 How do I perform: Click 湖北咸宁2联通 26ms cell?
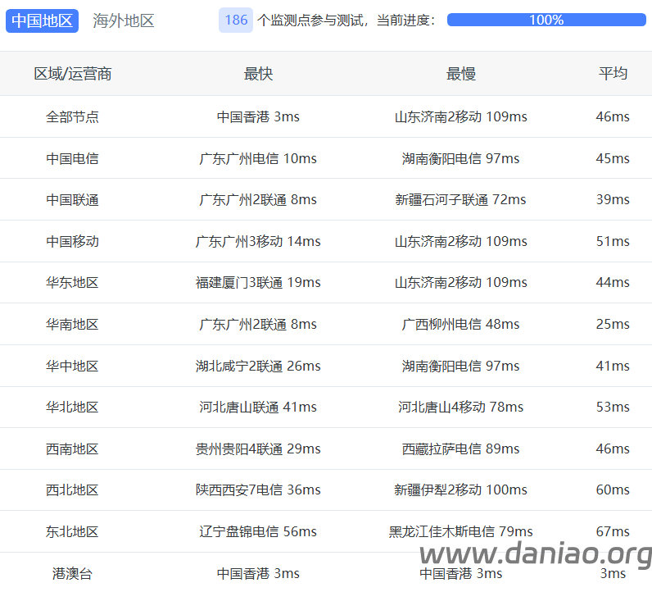click(258, 366)
